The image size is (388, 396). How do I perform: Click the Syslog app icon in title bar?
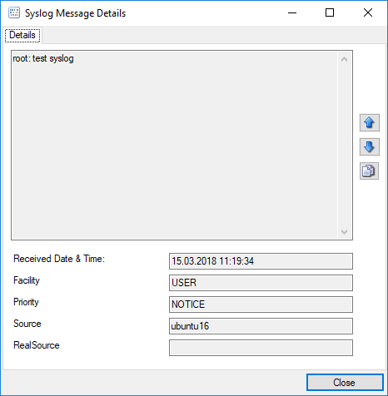pos(14,12)
